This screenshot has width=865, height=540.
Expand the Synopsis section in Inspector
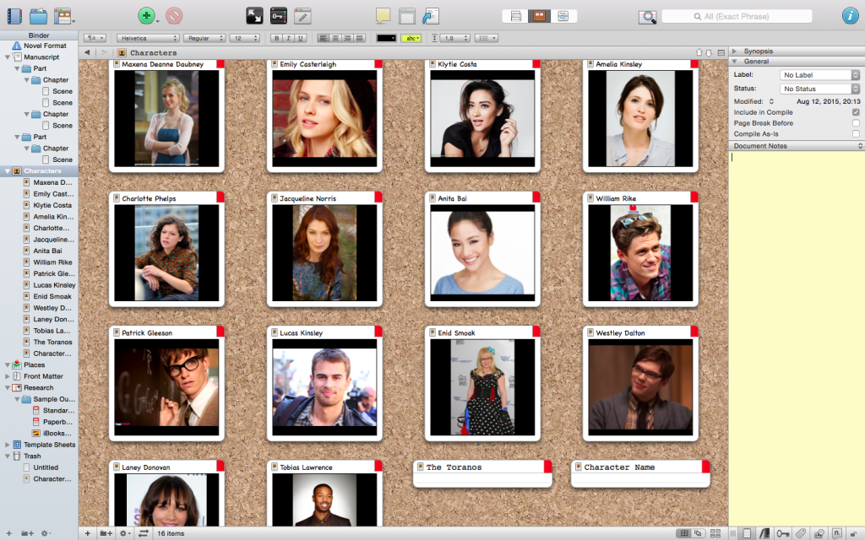(x=734, y=51)
